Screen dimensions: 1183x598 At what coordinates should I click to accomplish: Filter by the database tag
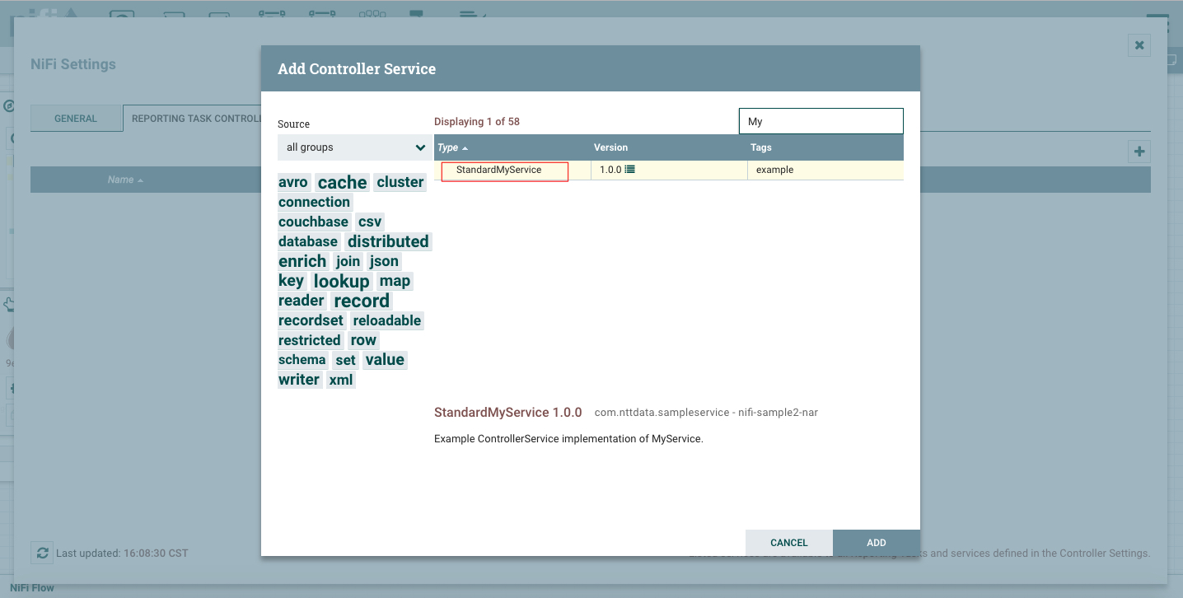pyautogui.click(x=308, y=241)
